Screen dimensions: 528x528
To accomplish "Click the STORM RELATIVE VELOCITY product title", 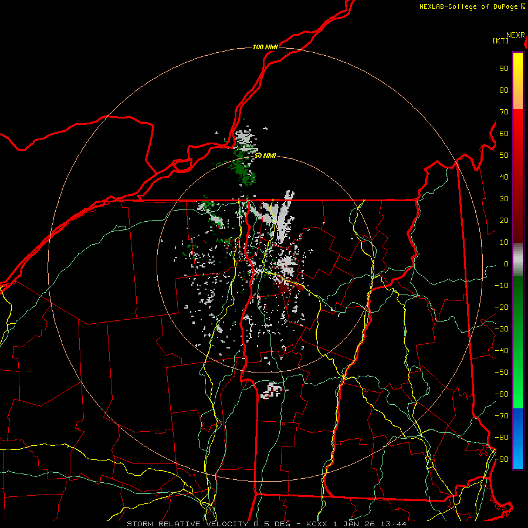I will pyautogui.click(x=187, y=524).
